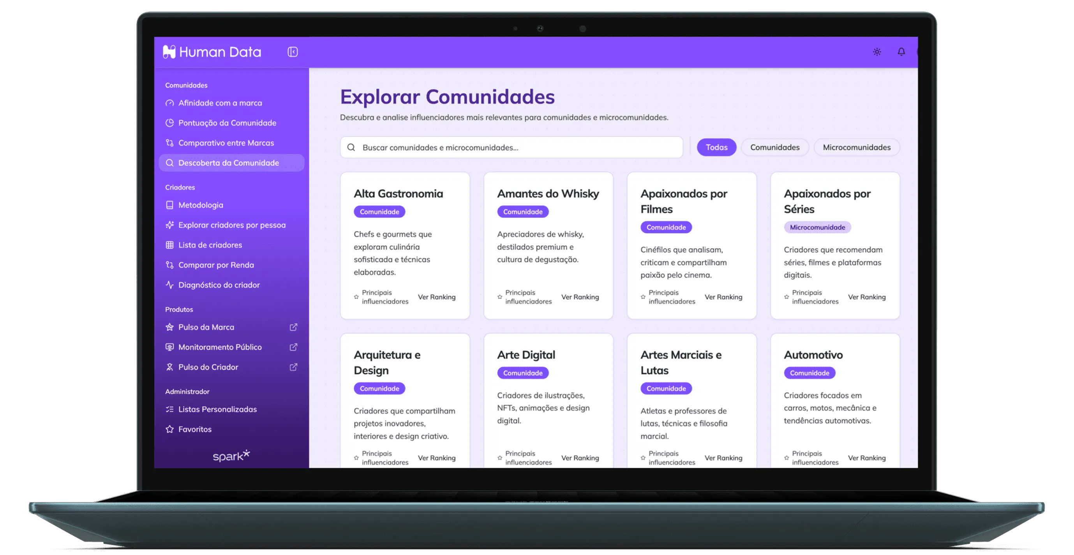This screenshot has height=555, width=1074.
Task: Filter by Microcomunidades
Action: click(856, 148)
